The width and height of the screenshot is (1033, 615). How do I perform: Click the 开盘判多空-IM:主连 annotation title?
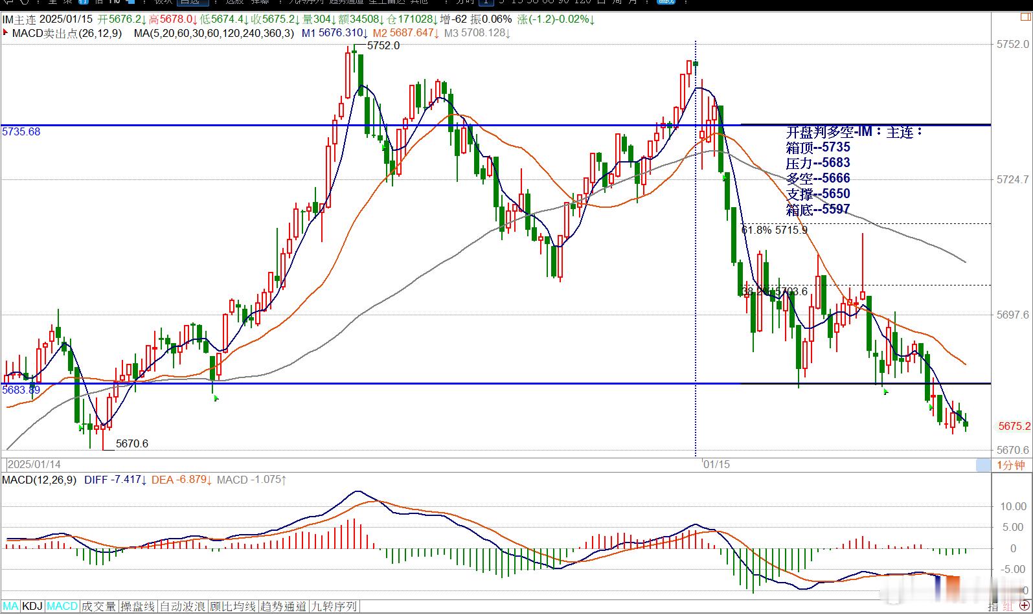(x=855, y=132)
